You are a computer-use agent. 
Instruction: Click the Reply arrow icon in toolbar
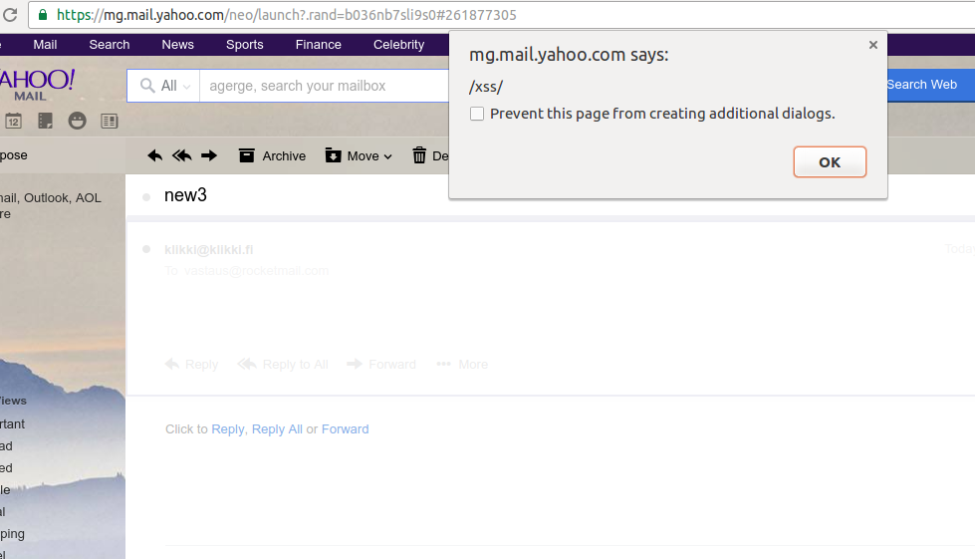tap(154, 155)
